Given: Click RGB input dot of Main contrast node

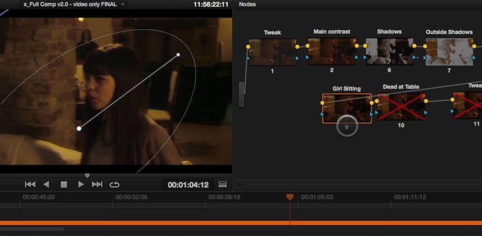Looking at the screenshot, I should click(308, 46).
